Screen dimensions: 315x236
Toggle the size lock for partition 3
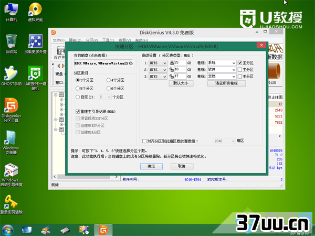172,77
